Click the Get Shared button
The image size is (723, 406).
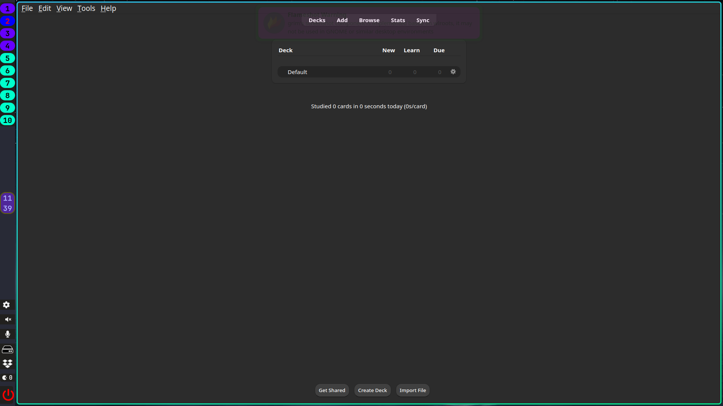tap(332, 390)
